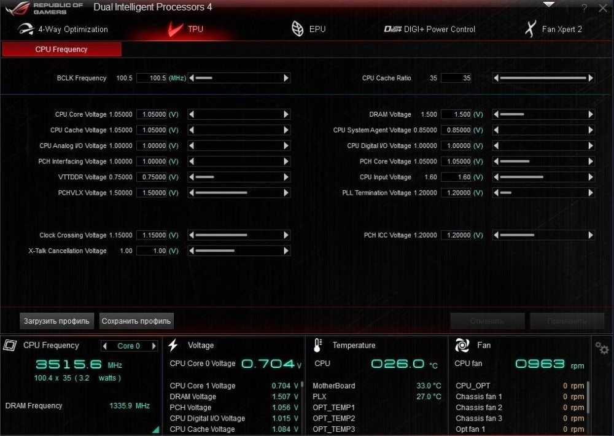Image resolution: width=614 pixels, height=436 pixels.
Task: Open the title bar dropdown triangle
Action: click(x=549, y=5)
